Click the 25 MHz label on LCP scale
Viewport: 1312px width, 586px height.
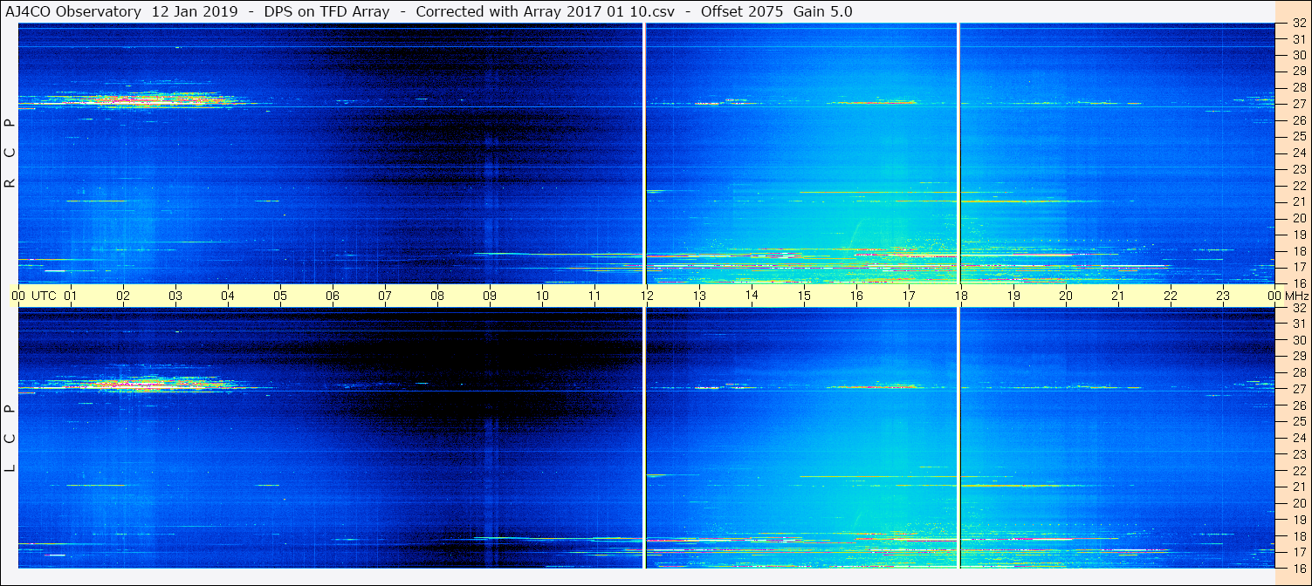coord(1298,422)
